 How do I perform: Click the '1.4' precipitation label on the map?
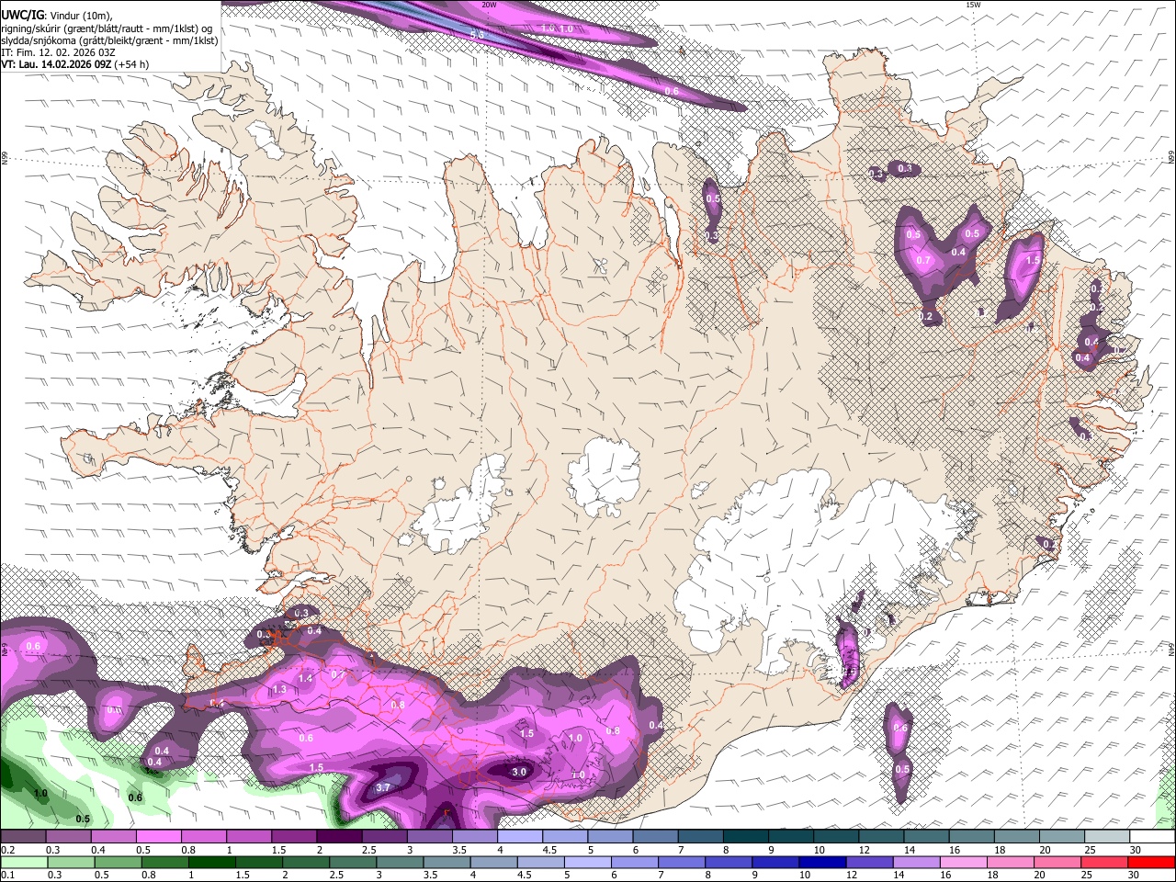tap(306, 678)
